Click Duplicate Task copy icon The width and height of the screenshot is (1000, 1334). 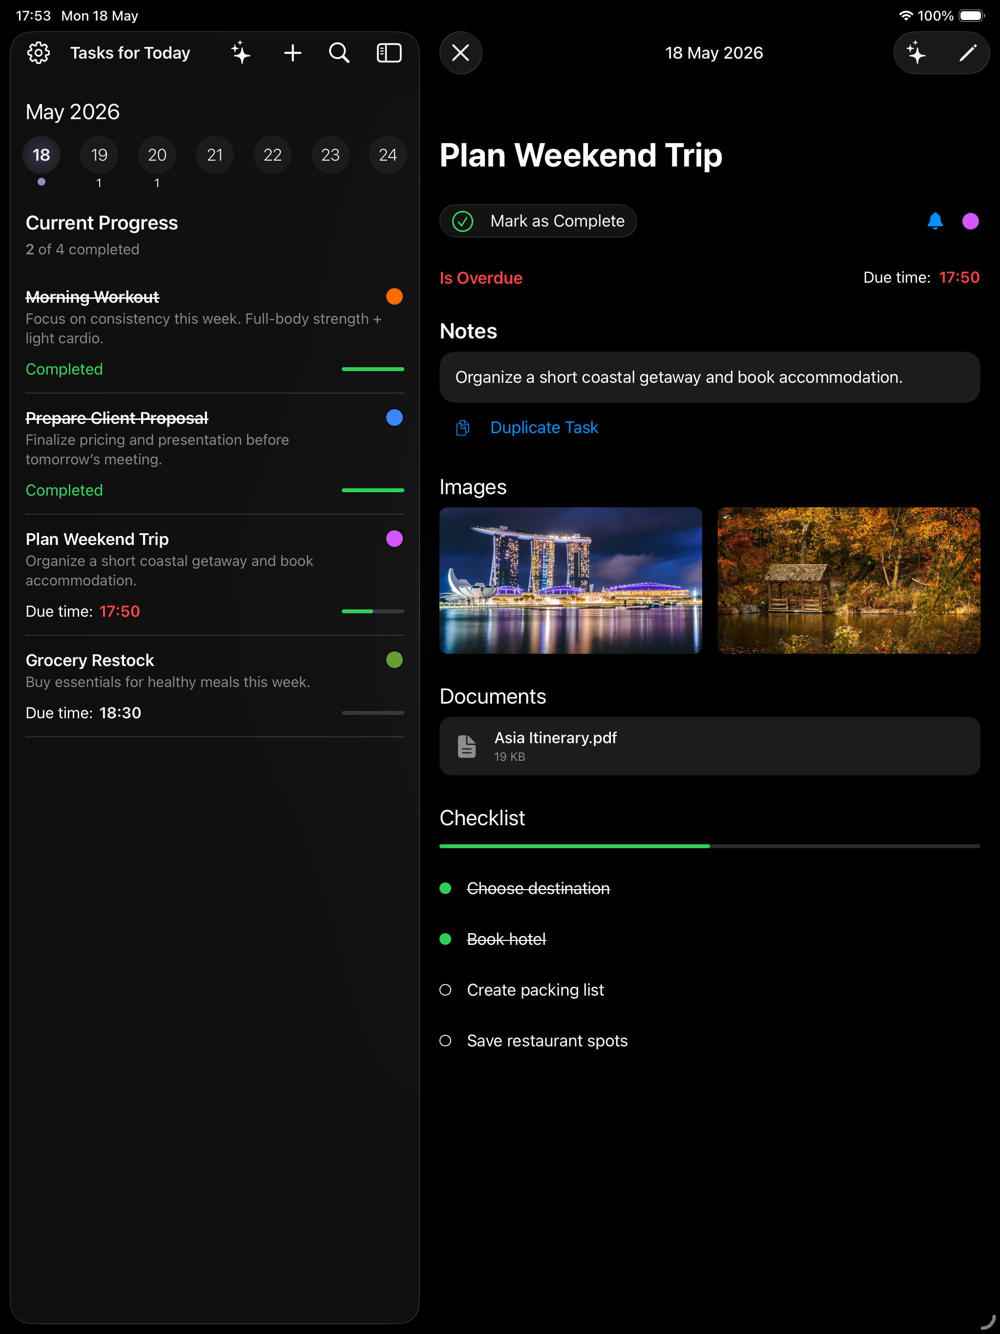462,428
